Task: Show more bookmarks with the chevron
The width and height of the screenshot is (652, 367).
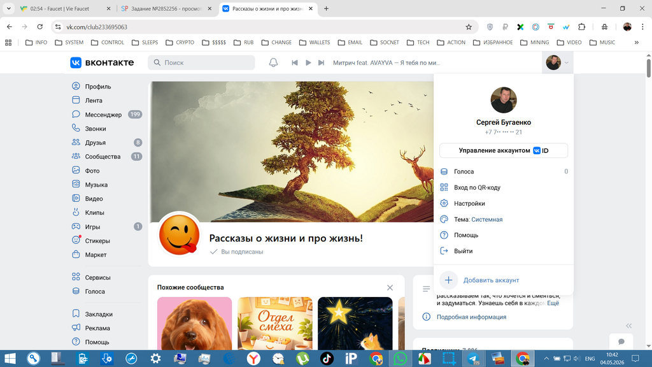Action: tap(636, 43)
